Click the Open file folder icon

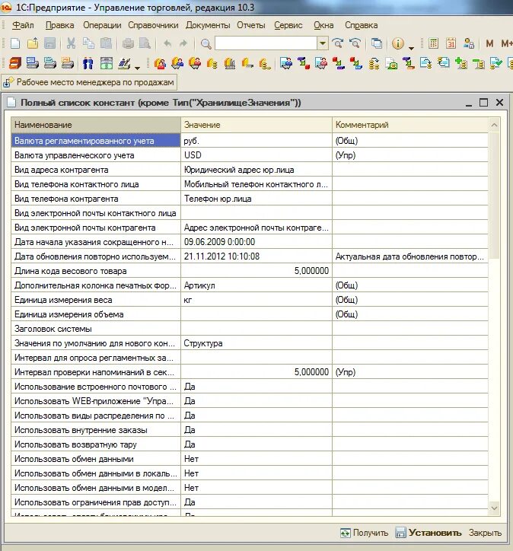(33, 43)
